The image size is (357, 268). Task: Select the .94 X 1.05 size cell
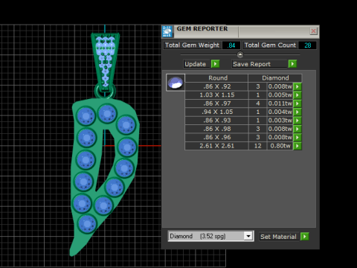tap(216, 112)
